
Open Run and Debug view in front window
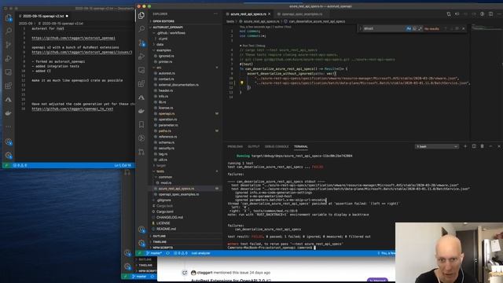coord(141,57)
